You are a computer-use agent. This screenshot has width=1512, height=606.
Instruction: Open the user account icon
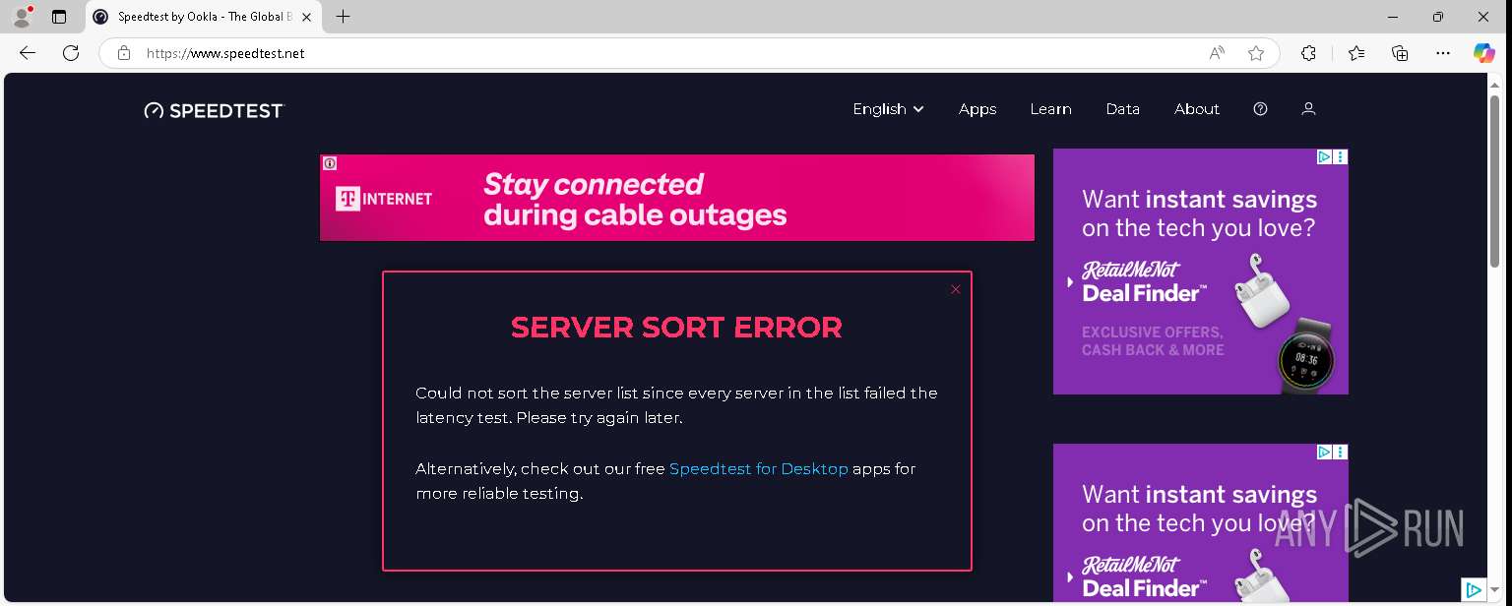(1308, 109)
